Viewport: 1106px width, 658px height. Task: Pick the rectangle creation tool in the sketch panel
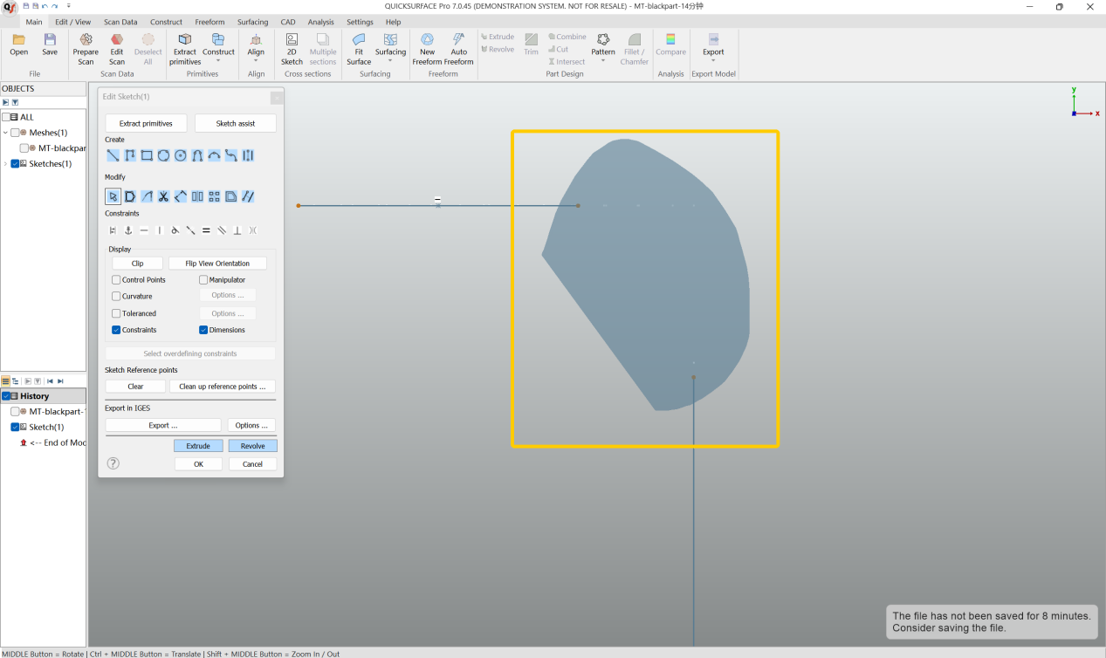coord(146,155)
